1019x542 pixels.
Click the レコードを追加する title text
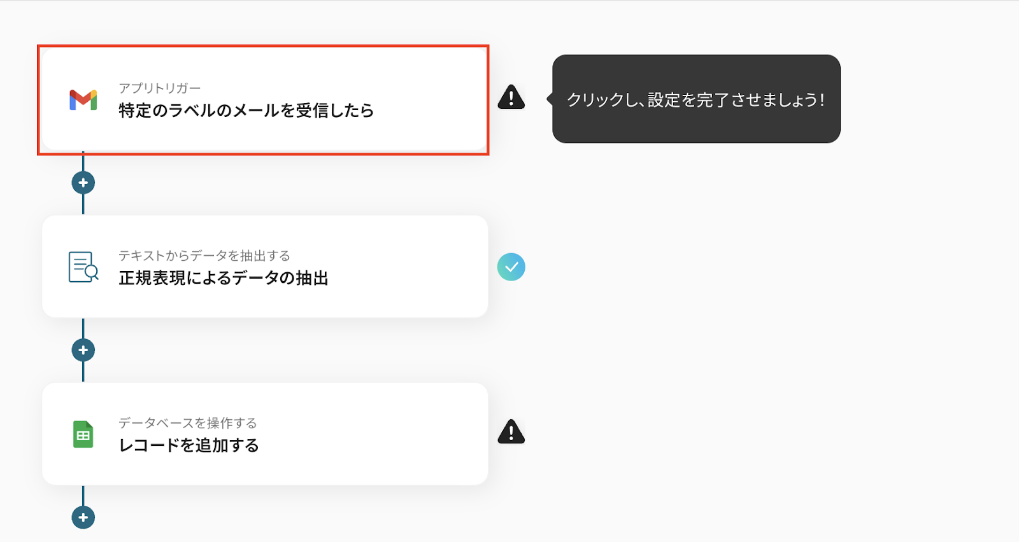[189, 445]
